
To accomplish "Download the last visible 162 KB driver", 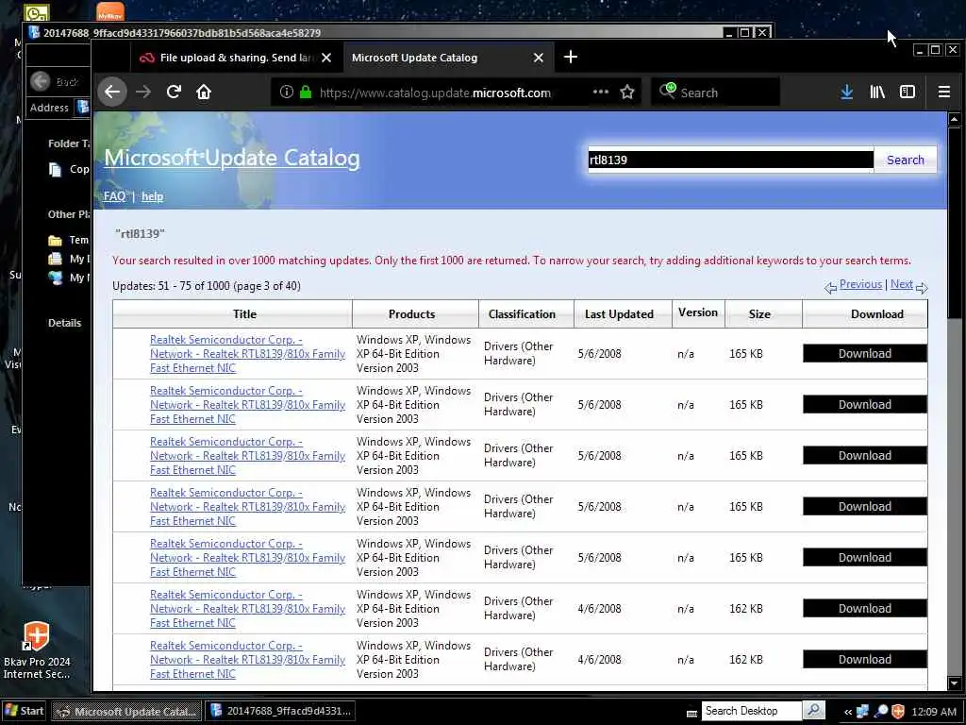I will [865, 660].
